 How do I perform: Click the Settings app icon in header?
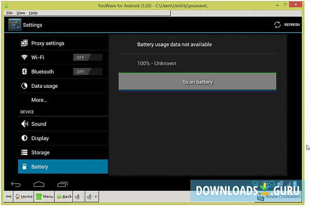15,25
